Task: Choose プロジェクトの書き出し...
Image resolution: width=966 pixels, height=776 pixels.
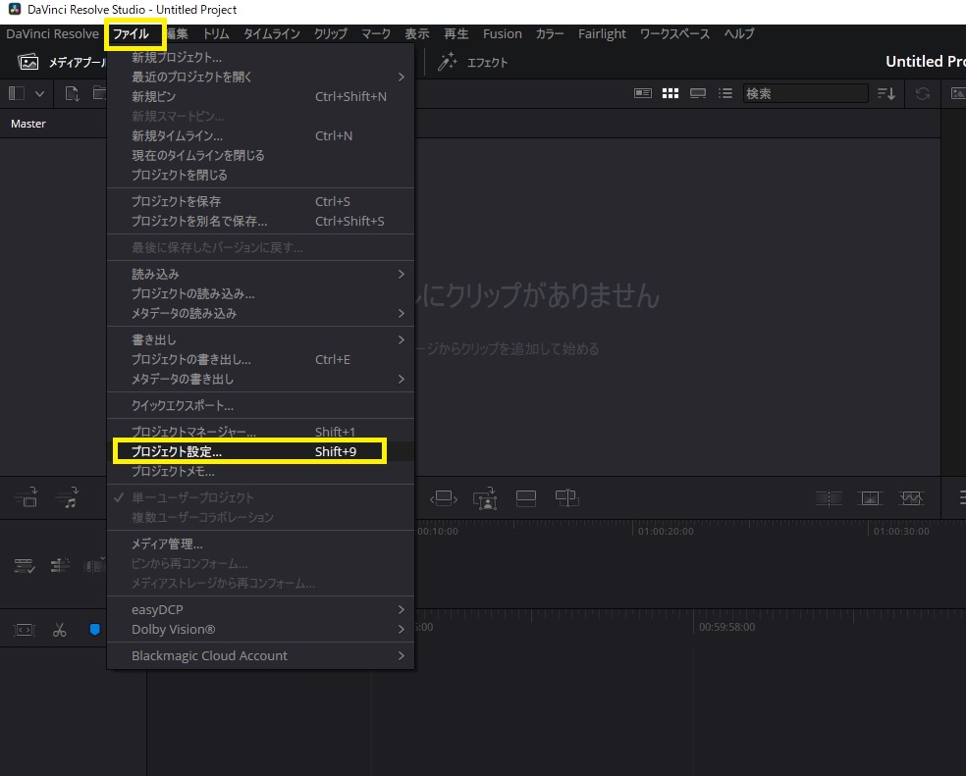Action: (x=260, y=360)
